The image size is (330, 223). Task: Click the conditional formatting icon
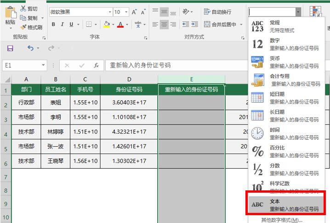[x=315, y=11]
